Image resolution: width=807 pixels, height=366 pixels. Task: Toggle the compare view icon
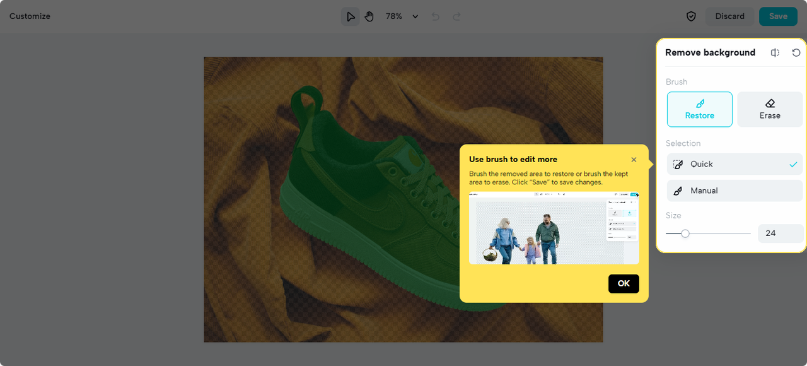click(x=775, y=53)
